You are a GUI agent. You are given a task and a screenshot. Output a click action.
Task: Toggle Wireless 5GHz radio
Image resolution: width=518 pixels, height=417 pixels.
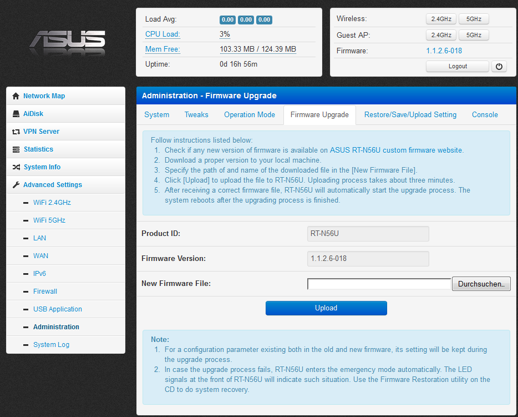(x=474, y=19)
